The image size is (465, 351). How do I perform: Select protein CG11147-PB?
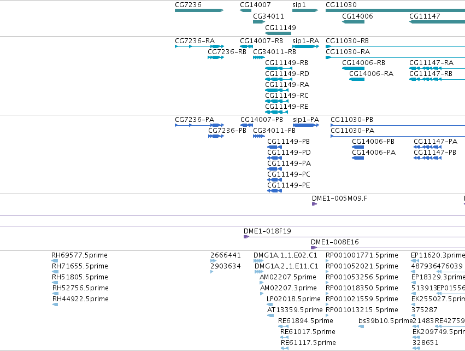[428, 158]
